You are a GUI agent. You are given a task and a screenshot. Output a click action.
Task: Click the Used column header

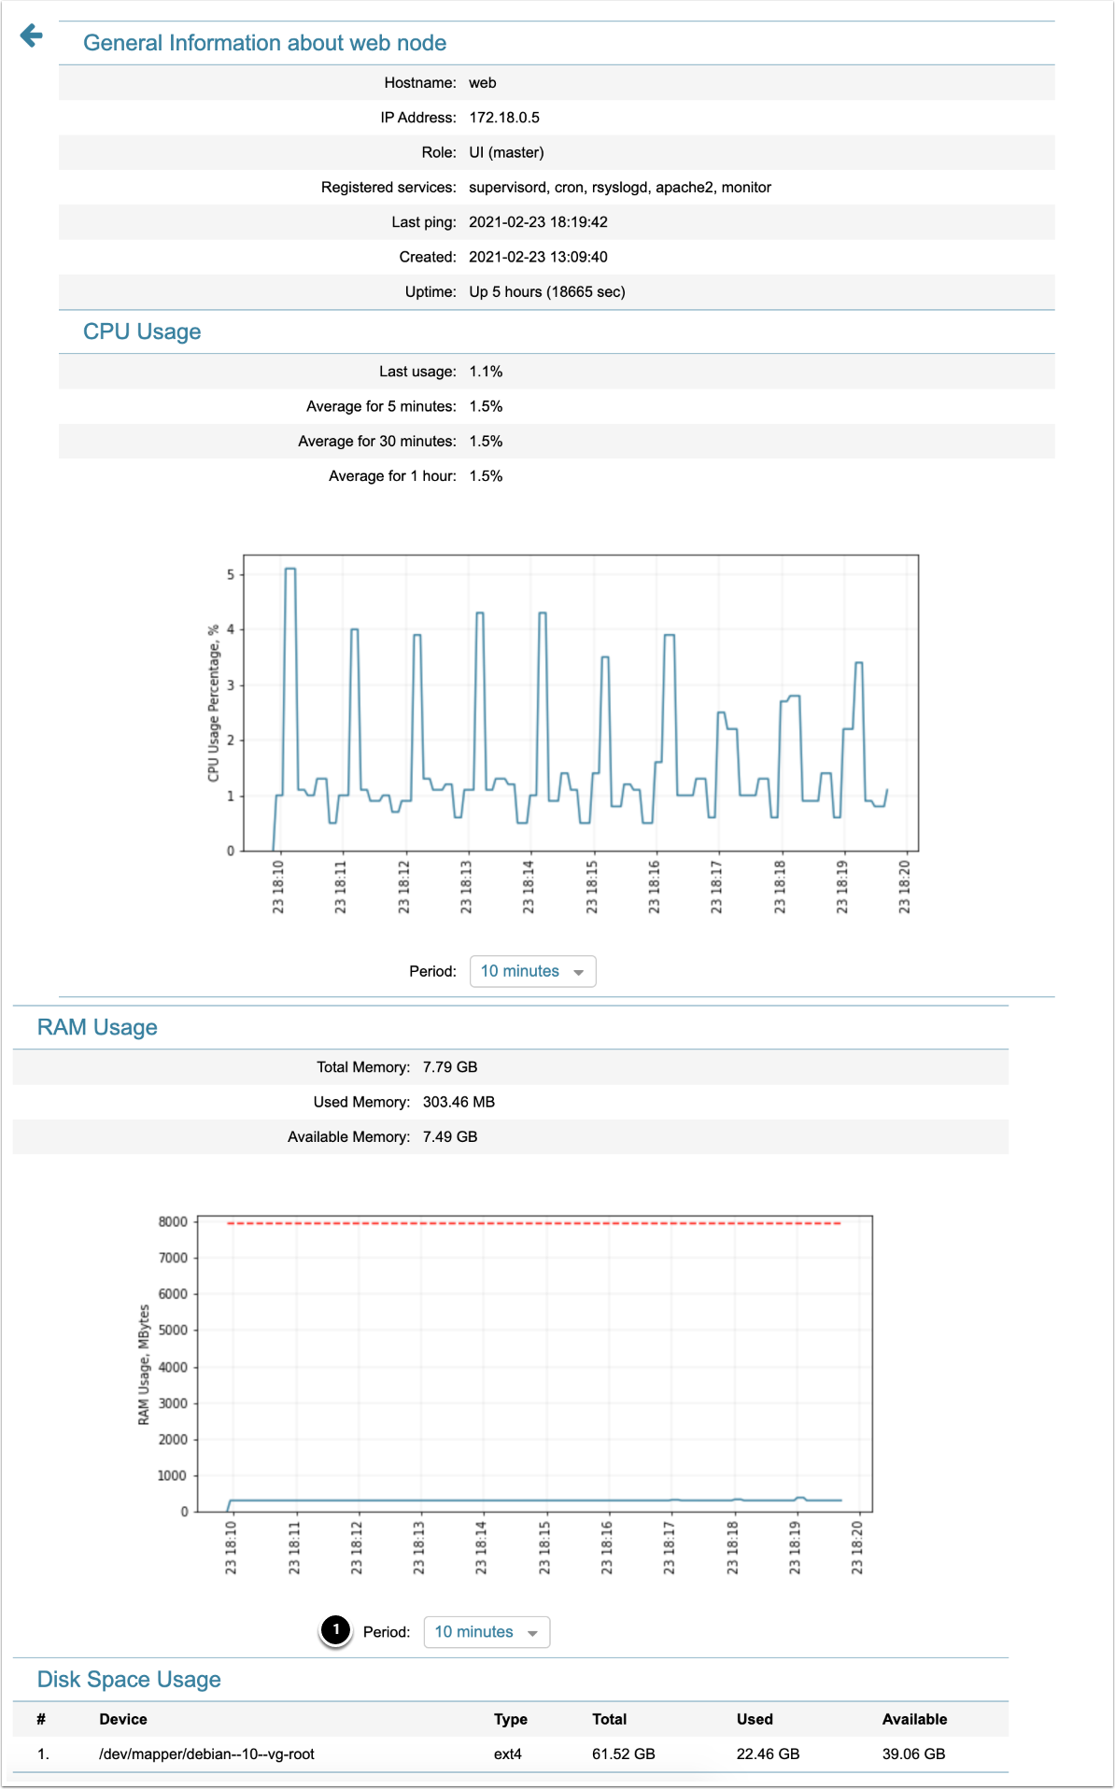click(x=755, y=1719)
